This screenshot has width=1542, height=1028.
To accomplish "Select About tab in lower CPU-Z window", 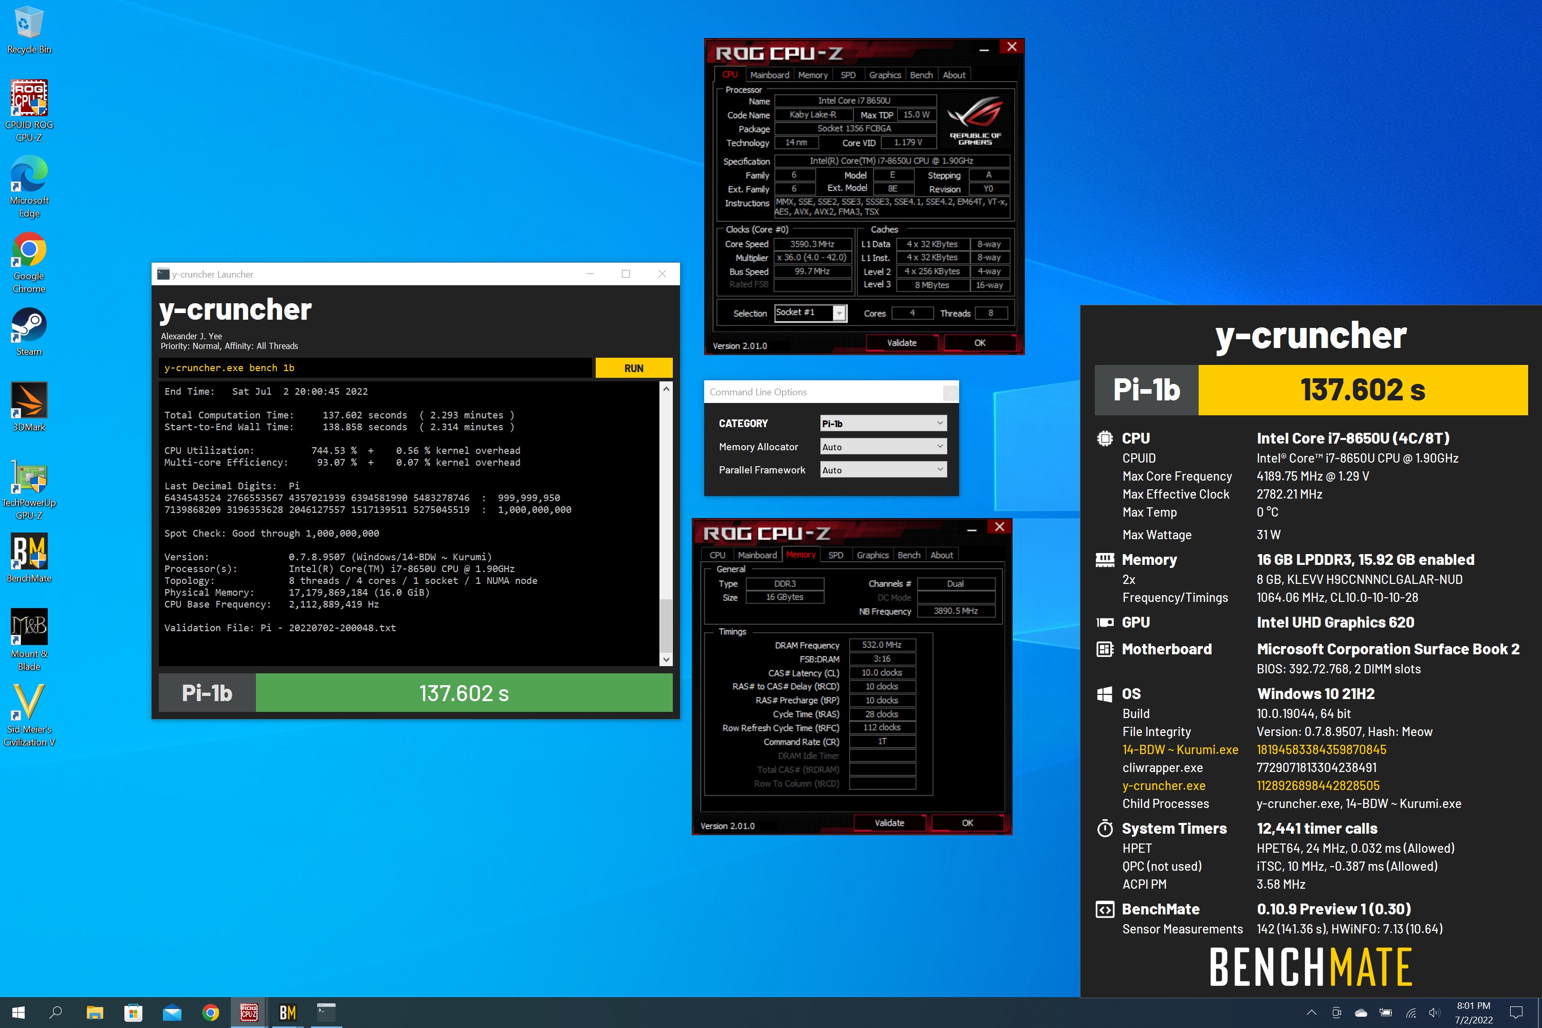I will click(942, 555).
